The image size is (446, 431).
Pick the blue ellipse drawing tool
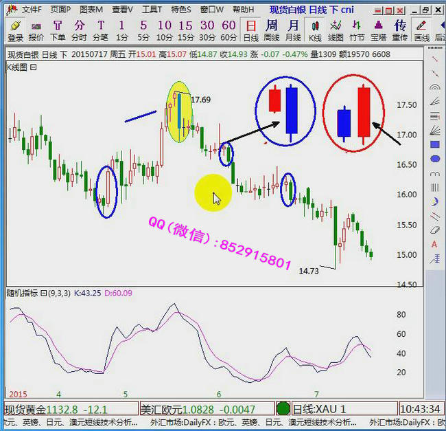tap(435, 159)
